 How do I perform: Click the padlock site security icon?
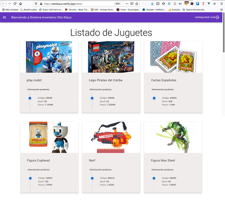(x=41, y=4)
